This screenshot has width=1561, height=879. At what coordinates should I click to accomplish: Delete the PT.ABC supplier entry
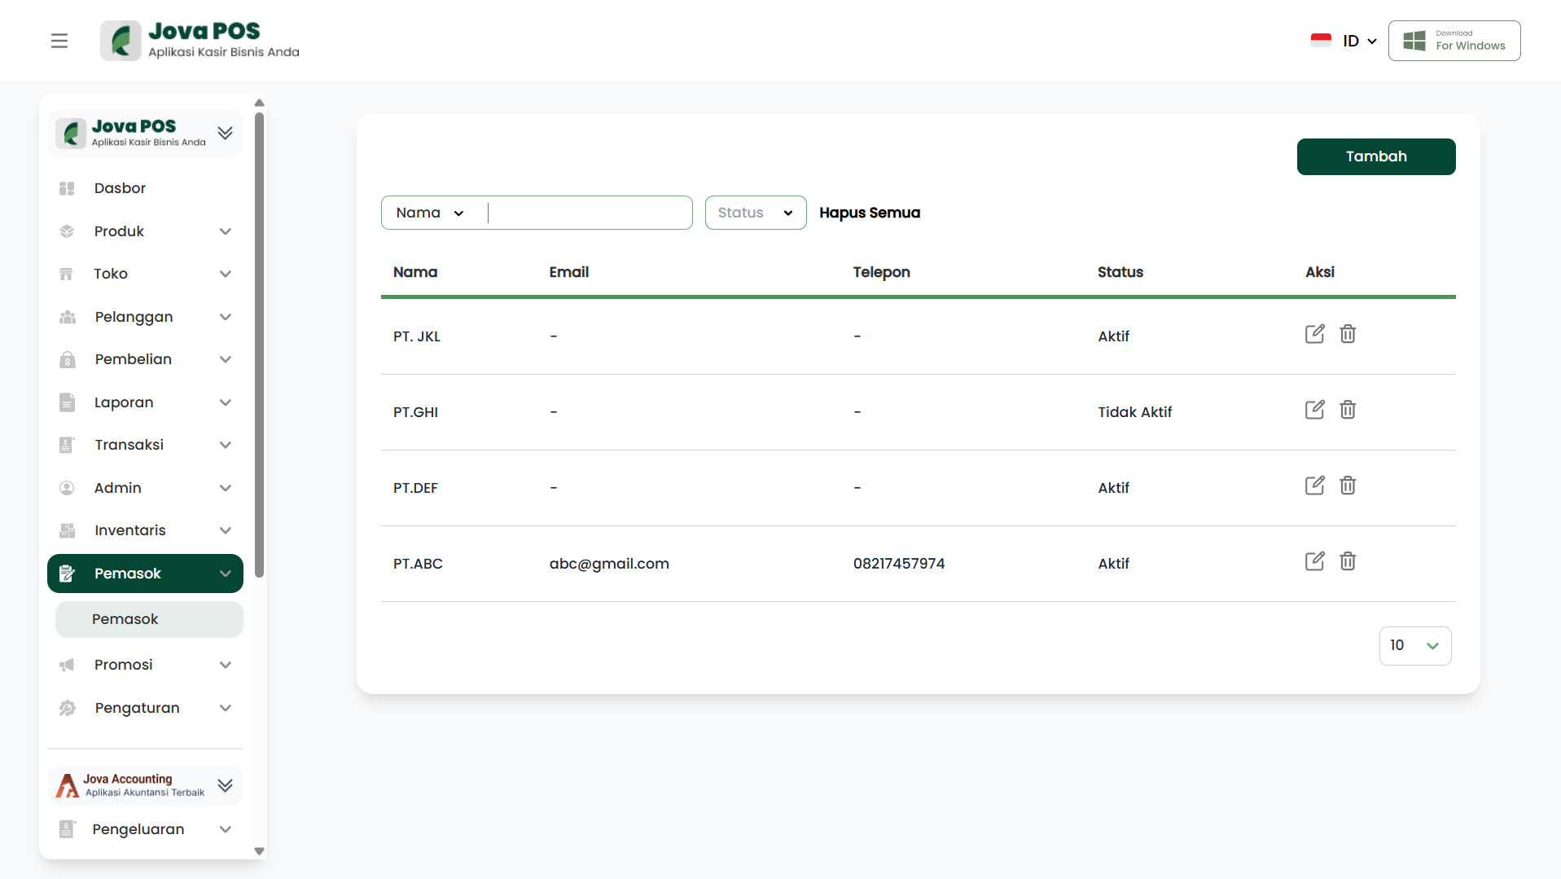1348,561
